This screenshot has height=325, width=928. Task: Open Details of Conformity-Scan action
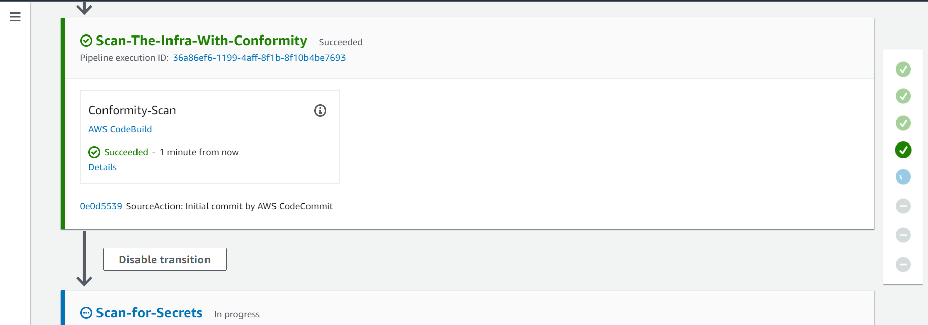point(102,167)
